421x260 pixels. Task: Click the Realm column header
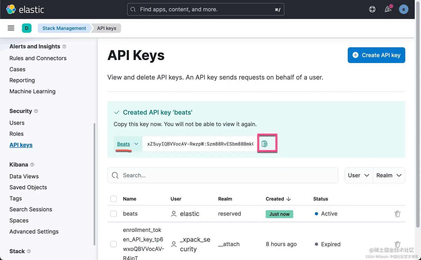click(x=225, y=199)
